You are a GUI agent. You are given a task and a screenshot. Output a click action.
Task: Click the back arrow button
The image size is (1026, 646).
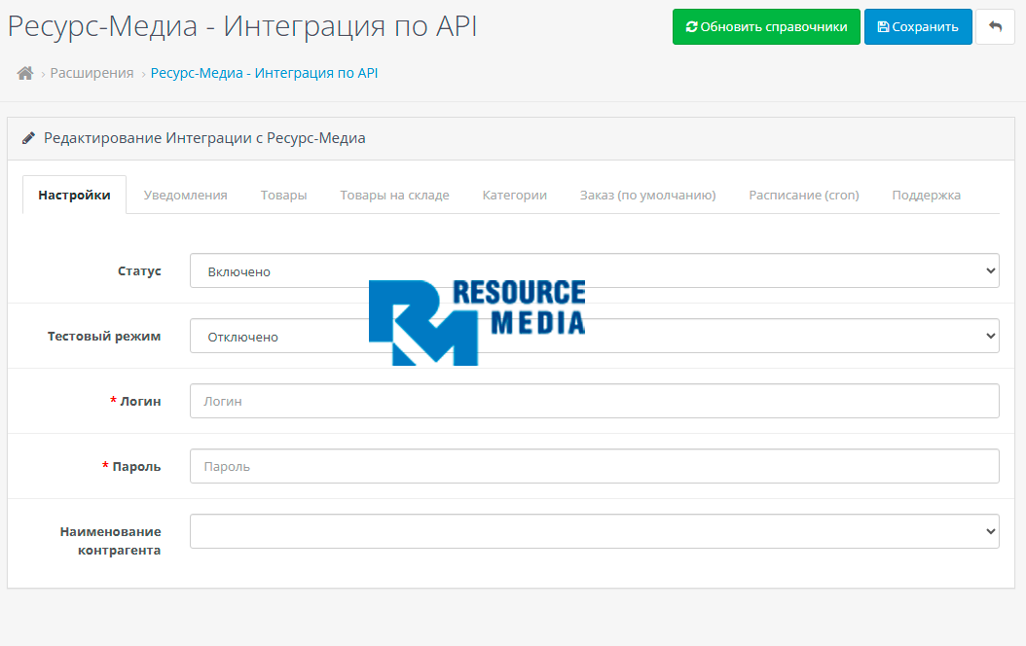[x=995, y=27]
